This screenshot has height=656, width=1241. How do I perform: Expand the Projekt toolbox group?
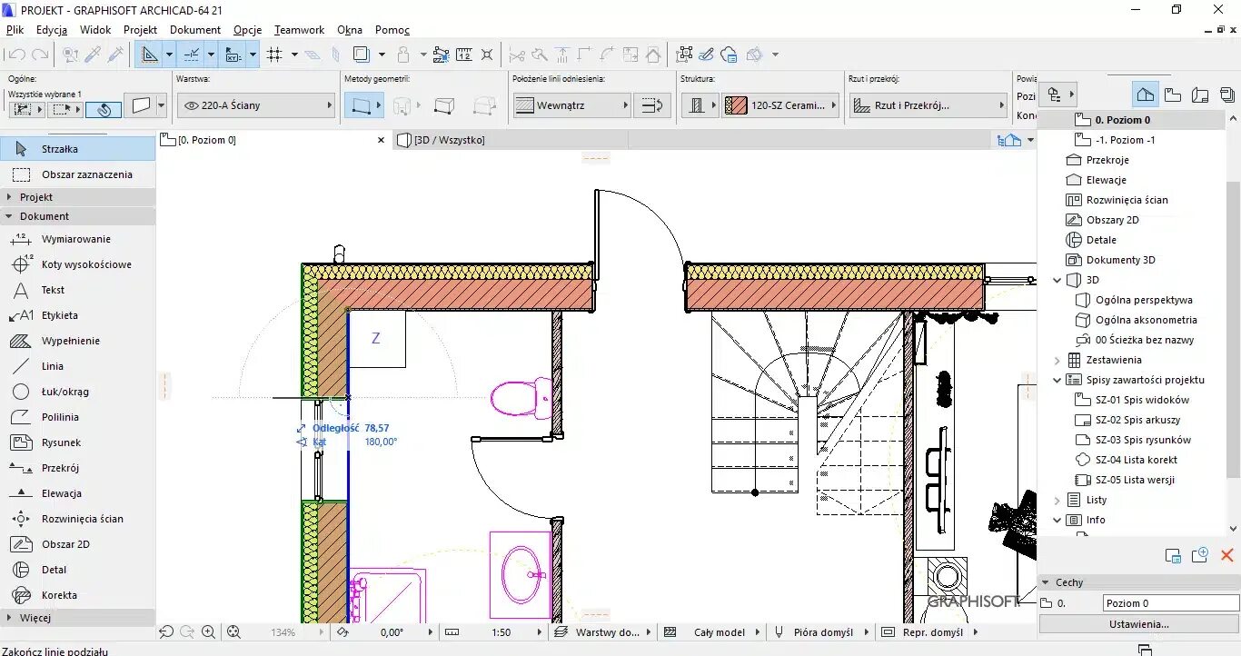[x=77, y=197]
